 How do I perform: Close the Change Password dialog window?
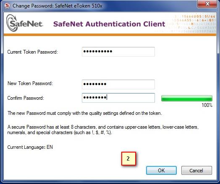click(x=207, y=4)
